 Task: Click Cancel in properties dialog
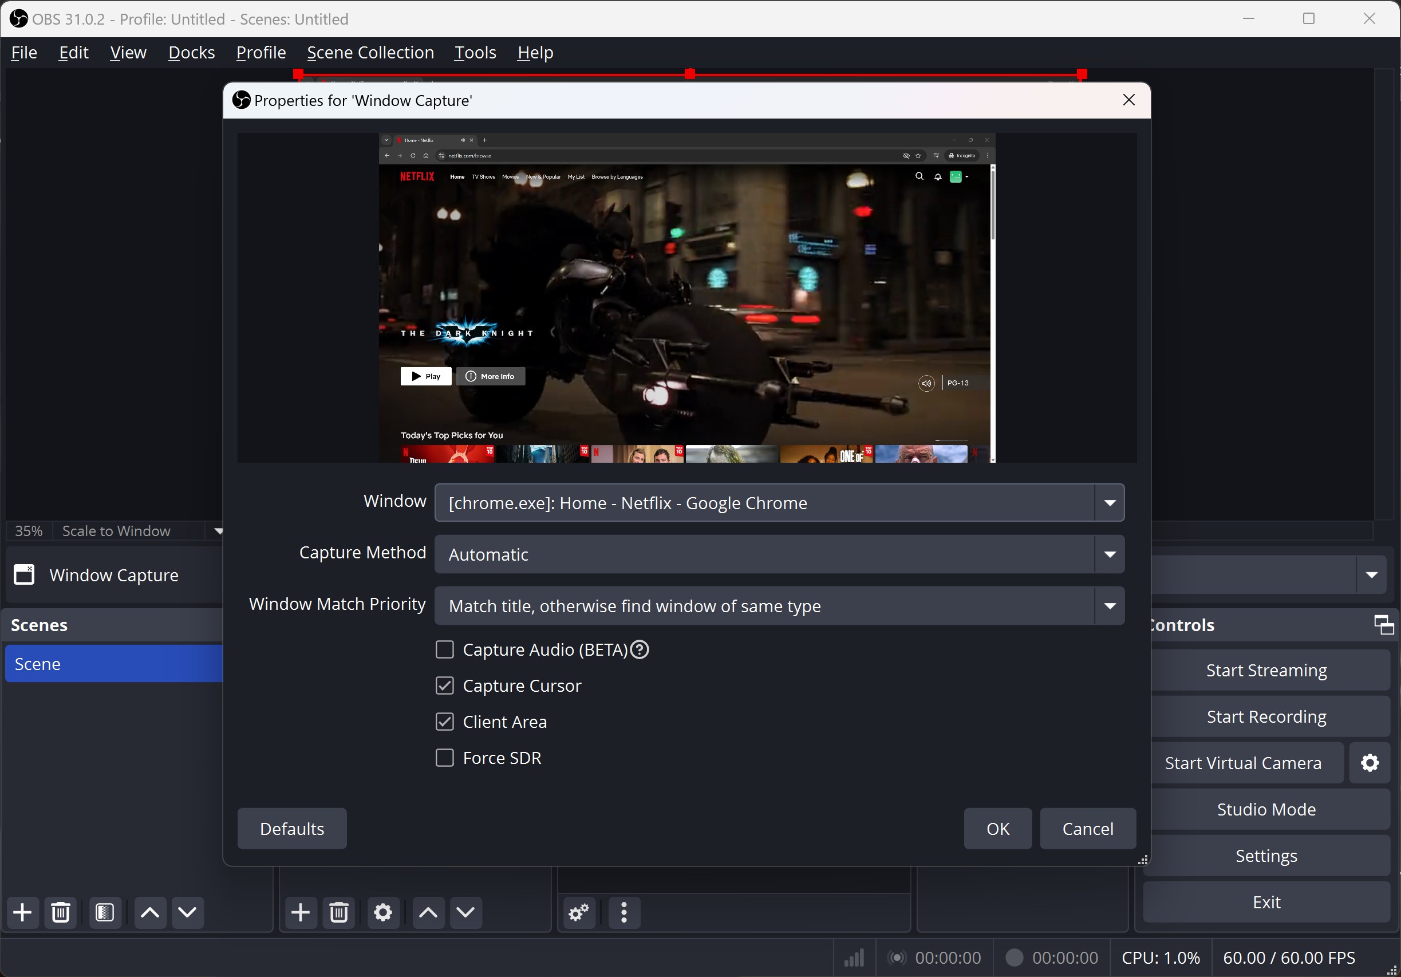tap(1088, 828)
